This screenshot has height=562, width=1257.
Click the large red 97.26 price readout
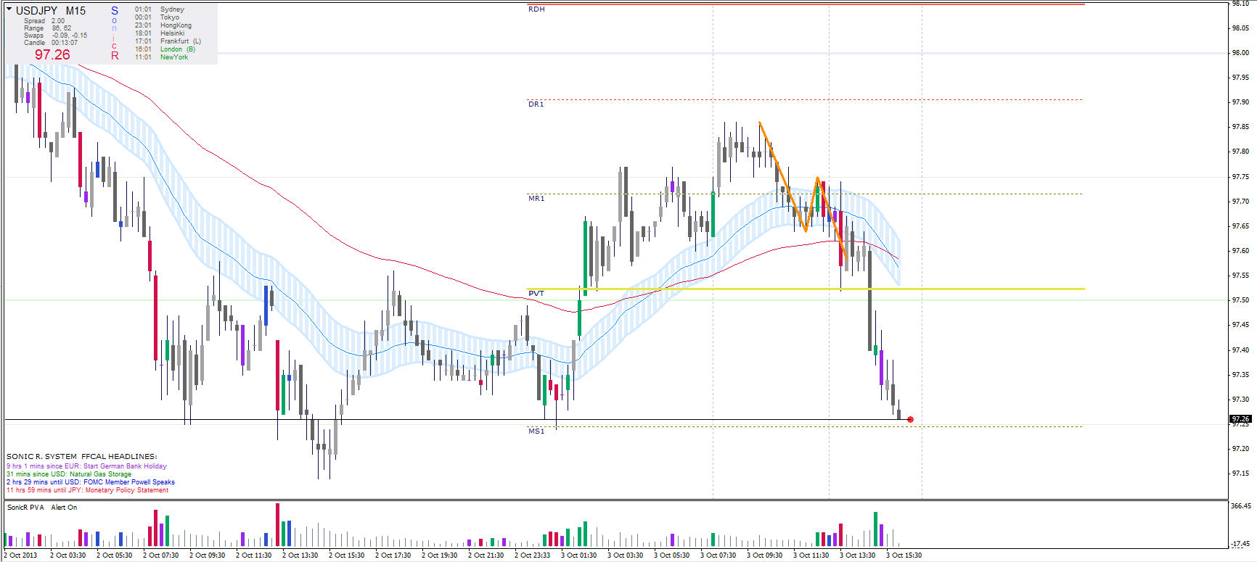point(52,55)
